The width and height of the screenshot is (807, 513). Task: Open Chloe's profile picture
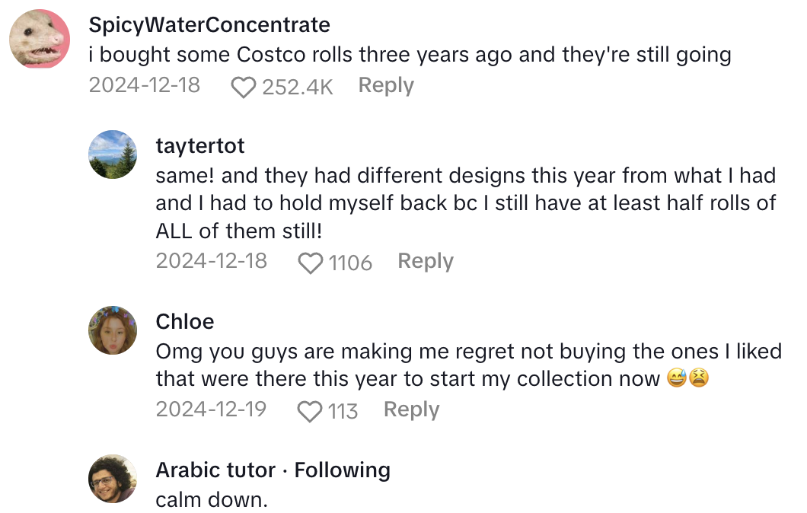tap(113, 330)
